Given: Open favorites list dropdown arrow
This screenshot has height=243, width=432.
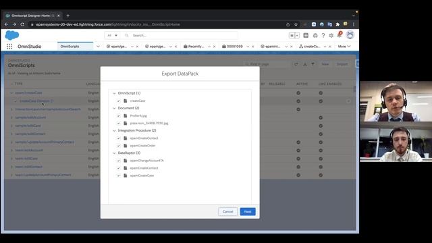Looking at the screenshot, I should point(297,35).
